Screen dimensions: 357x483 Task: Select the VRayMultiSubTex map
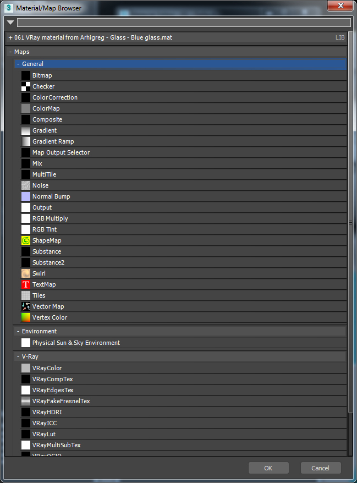(x=184, y=445)
